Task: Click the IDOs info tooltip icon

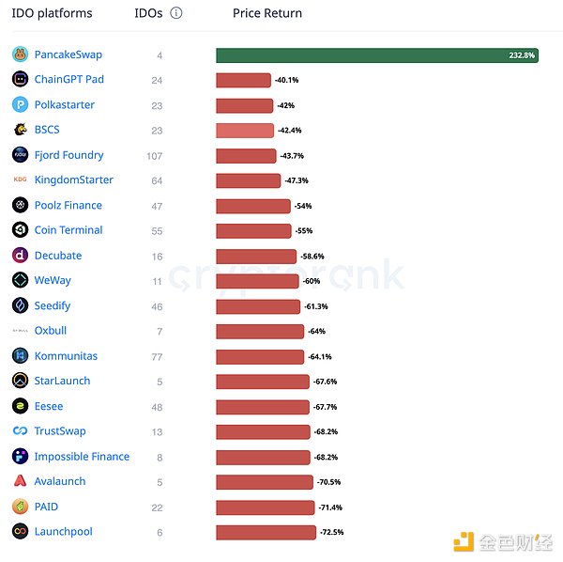Action: [x=176, y=13]
